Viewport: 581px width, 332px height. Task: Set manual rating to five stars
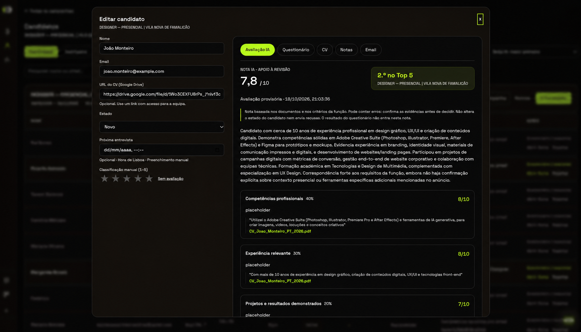click(x=149, y=179)
